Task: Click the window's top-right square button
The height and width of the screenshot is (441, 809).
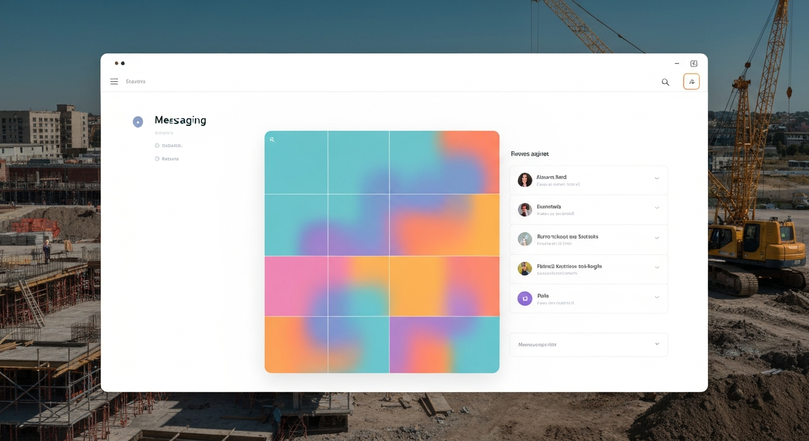Action: pos(694,64)
